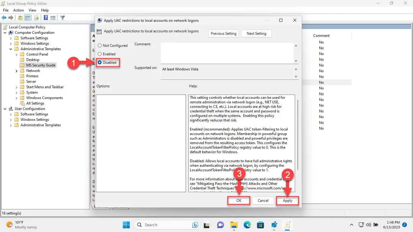Select the Enabled radio button
Image resolution: width=413 pixels, height=232 pixels.
[x=100, y=54]
